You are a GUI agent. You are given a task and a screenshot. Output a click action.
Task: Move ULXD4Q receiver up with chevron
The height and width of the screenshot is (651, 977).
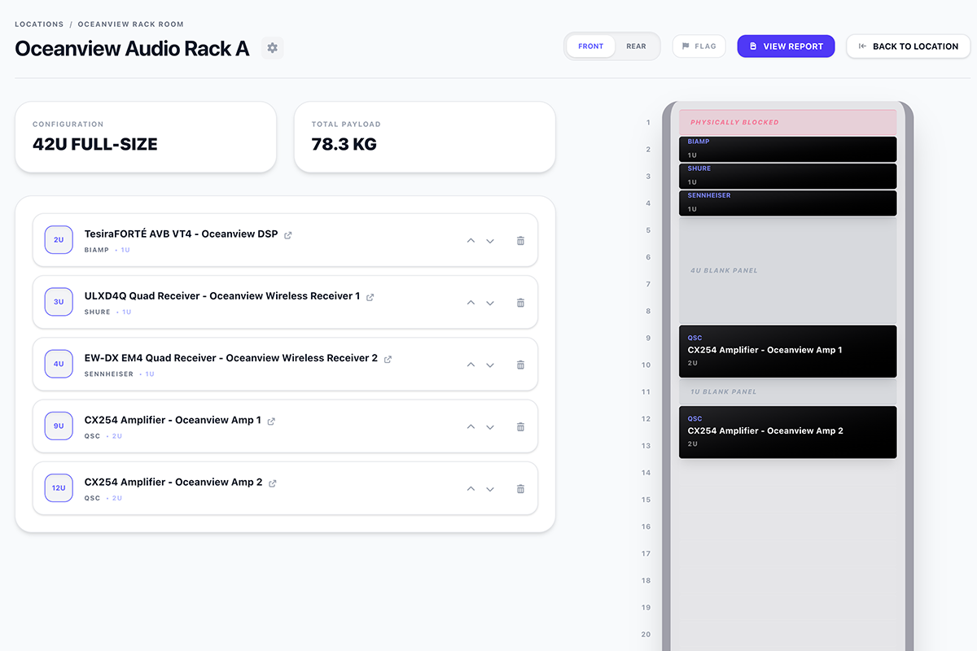pyautogui.click(x=471, y=302)
